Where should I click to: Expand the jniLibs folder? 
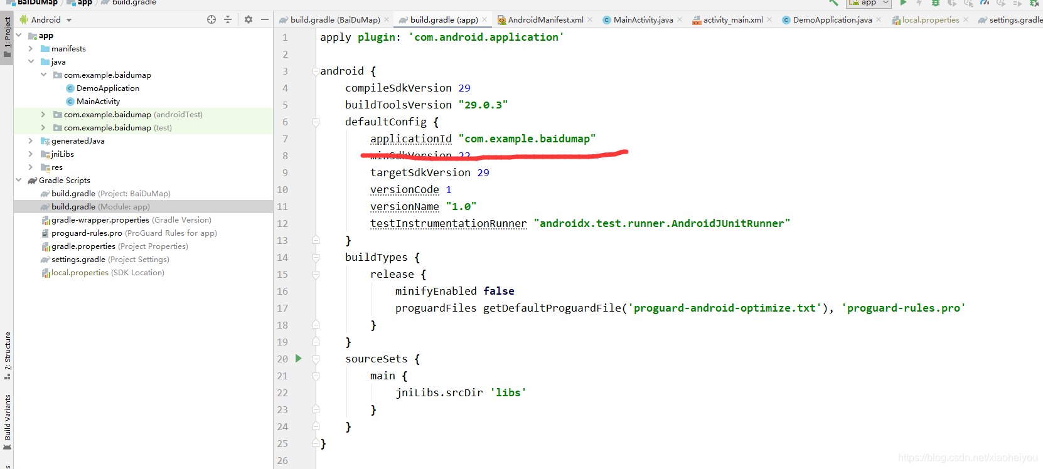click(x=31, y=154)
